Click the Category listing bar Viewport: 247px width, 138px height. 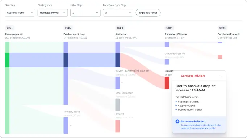pos(66,125)
